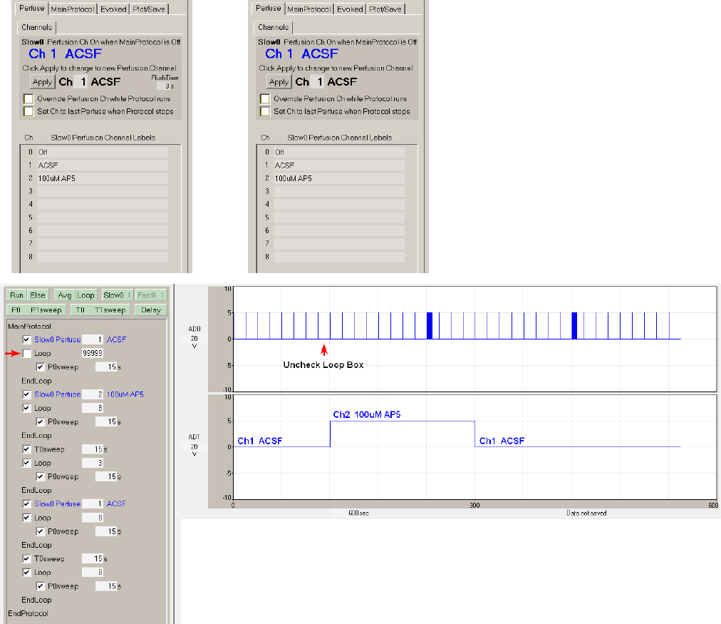This screenshot has width=721, height=624.
Task: Enable Override Perfusion Ch in left panel
Action: coord(28,99)
